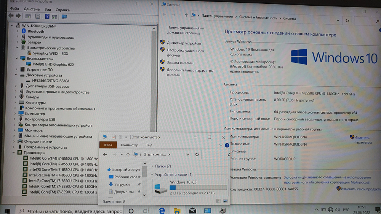Screen dimensions: 381x214
Task: Click Панель управления in address breadcrumb
Action: click(217, 16)
